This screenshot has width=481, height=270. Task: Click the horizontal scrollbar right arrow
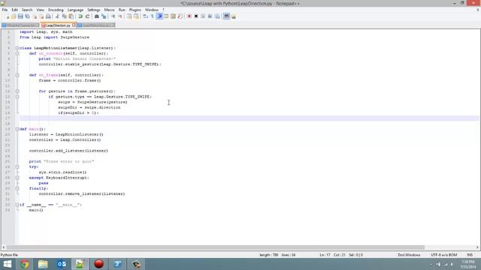click(x=477, y=247)
